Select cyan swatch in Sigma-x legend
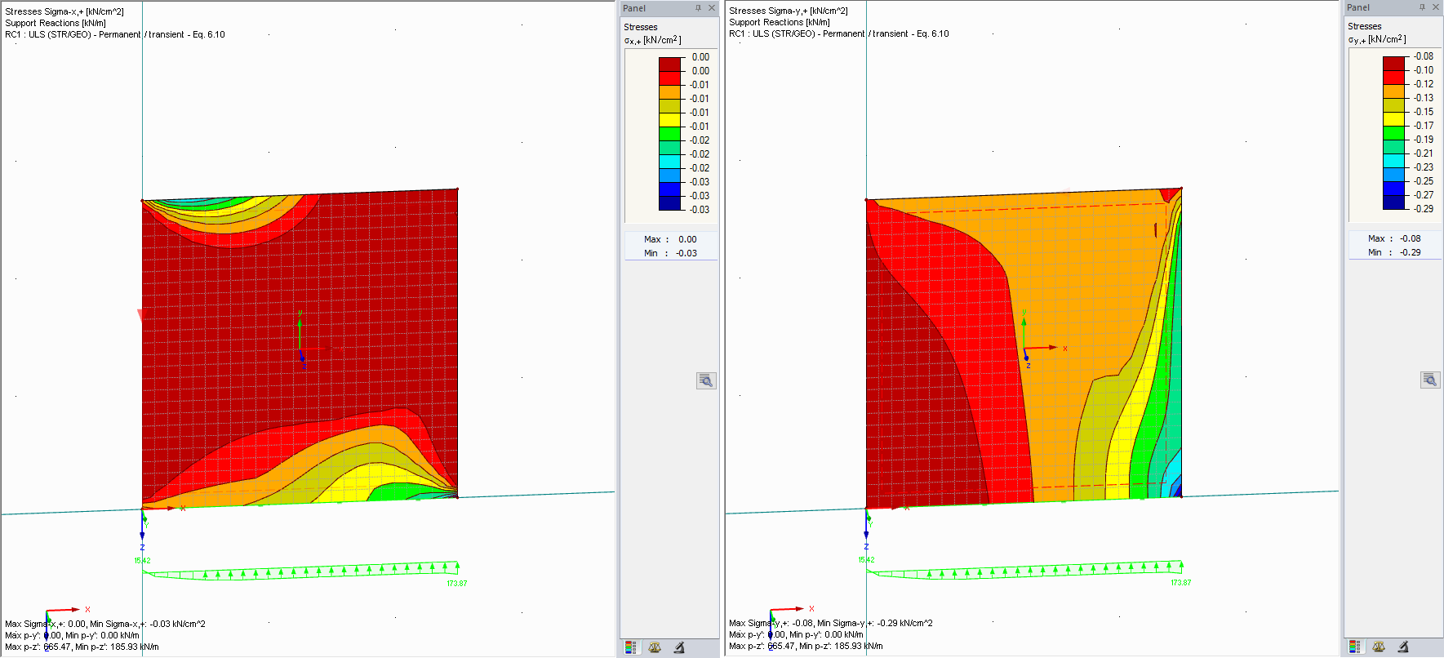1444x658 pixels. pos(669,162)
